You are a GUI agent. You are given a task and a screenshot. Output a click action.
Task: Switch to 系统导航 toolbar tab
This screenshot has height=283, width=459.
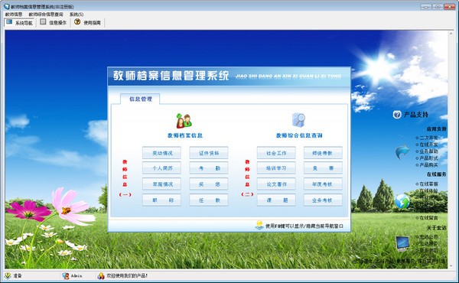click(x=20, y=22)
